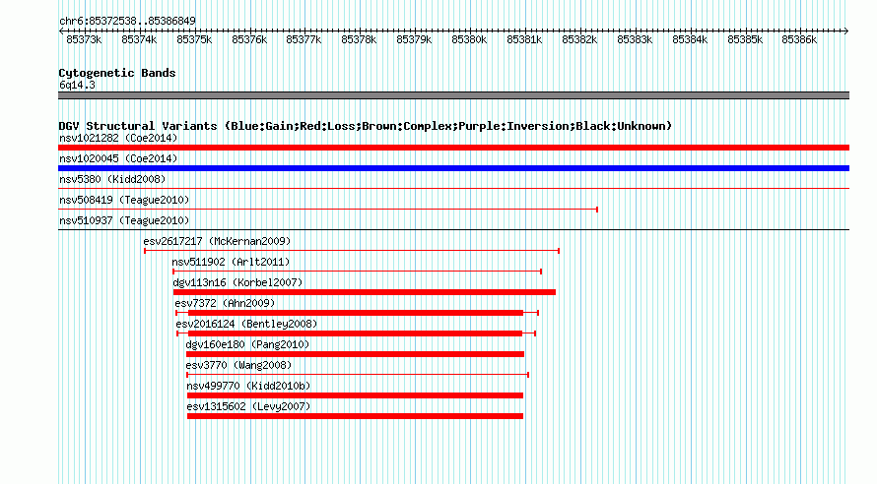Click the 85385k ruler position
Viewport: 877px width, 484px height.
pos(745,40)
